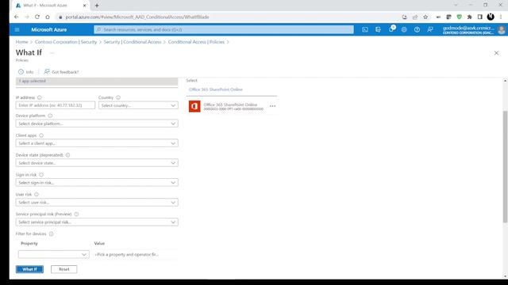Open the Client apps dropdown

97,143
